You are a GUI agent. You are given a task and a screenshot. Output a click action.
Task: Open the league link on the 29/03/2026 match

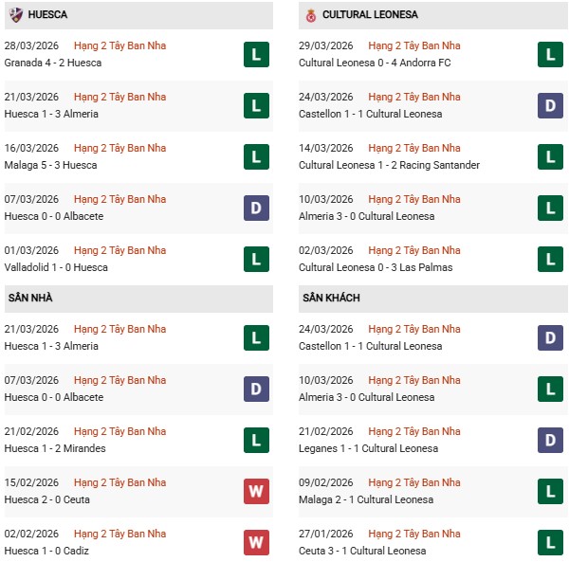pos(414,45)
